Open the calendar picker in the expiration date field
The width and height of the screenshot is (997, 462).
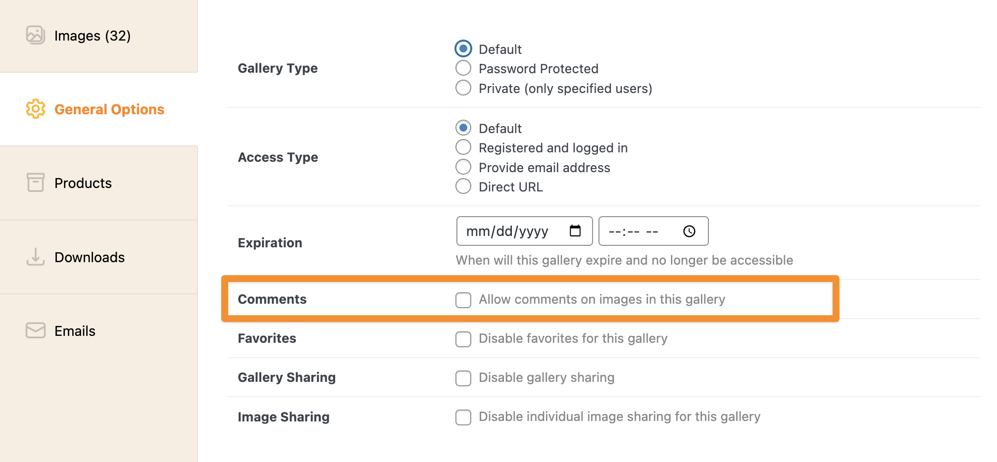(575, 230)
